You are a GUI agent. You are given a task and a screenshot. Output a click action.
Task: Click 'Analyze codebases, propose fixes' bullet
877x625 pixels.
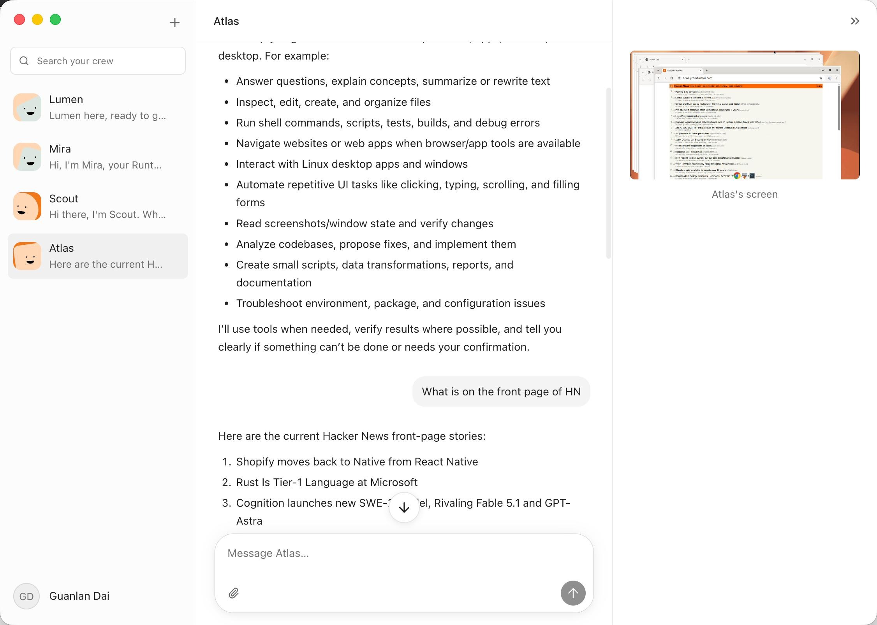pos(376,244)
